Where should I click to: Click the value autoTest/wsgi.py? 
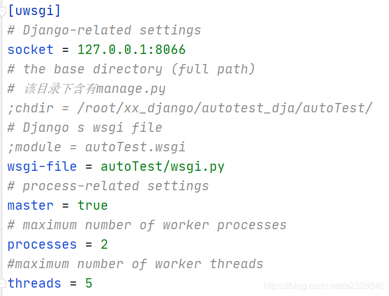coord(162,167)
